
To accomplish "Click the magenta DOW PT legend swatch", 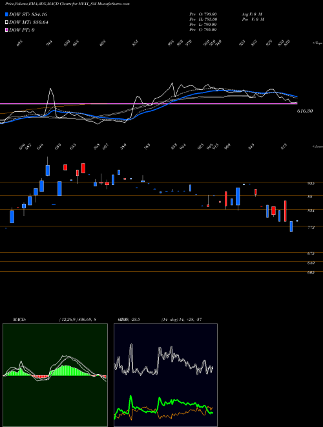I will point(6,30).
